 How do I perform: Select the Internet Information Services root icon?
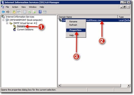(3, 17)
